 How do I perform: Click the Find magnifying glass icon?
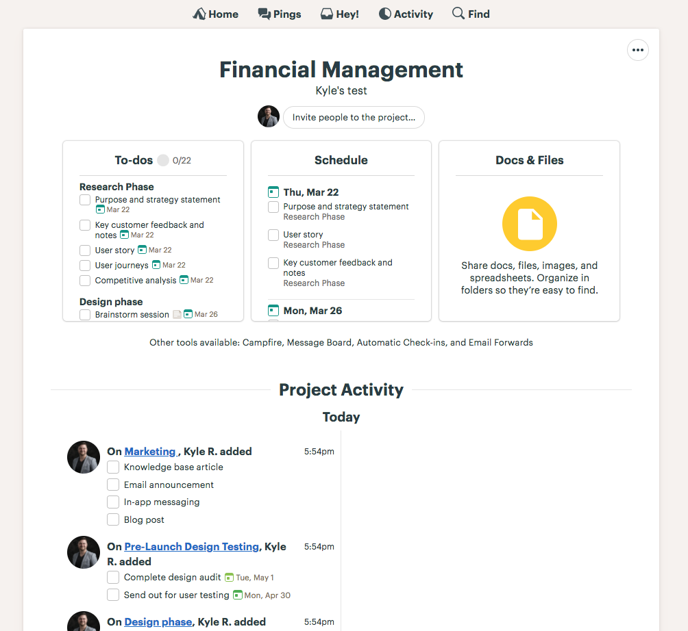pyautogui.click(x=458, y=14)
